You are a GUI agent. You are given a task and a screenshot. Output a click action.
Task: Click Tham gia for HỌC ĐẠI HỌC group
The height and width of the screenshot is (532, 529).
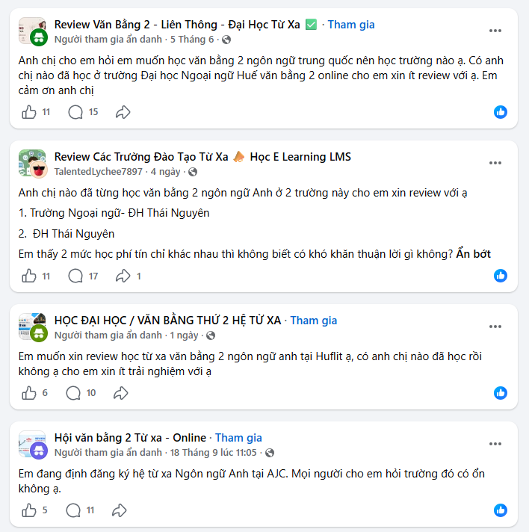pyautogui.click(x=314, y=321)
